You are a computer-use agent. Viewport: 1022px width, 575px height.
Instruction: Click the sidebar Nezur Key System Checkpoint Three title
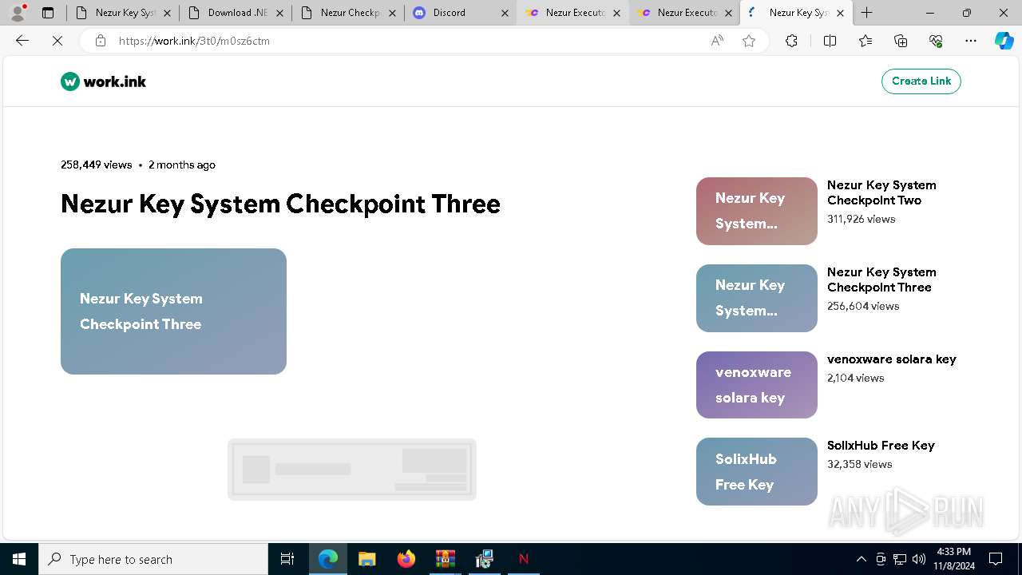point(881,280)
